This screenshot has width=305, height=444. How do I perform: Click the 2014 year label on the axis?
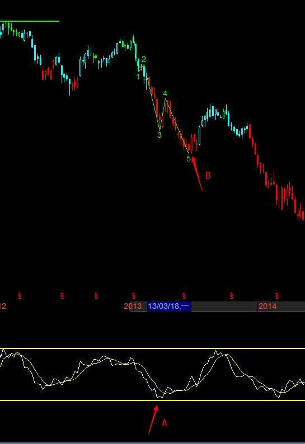coord(268,306)
